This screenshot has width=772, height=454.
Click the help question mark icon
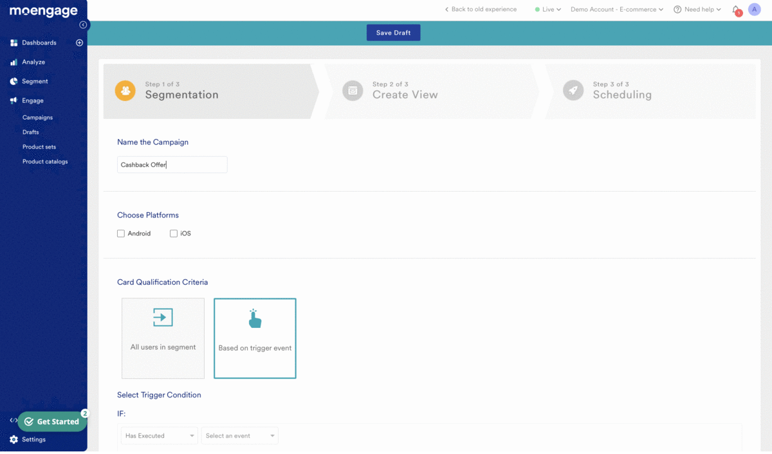tap(677, 10)
